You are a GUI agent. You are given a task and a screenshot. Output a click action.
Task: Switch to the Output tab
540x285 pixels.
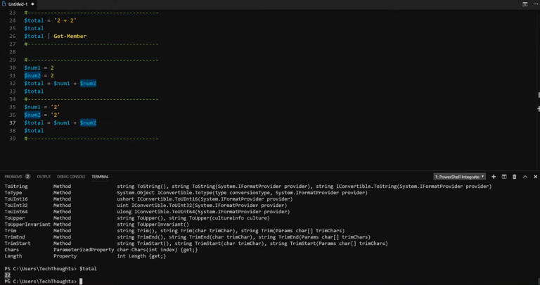click(x=44, y=176)
